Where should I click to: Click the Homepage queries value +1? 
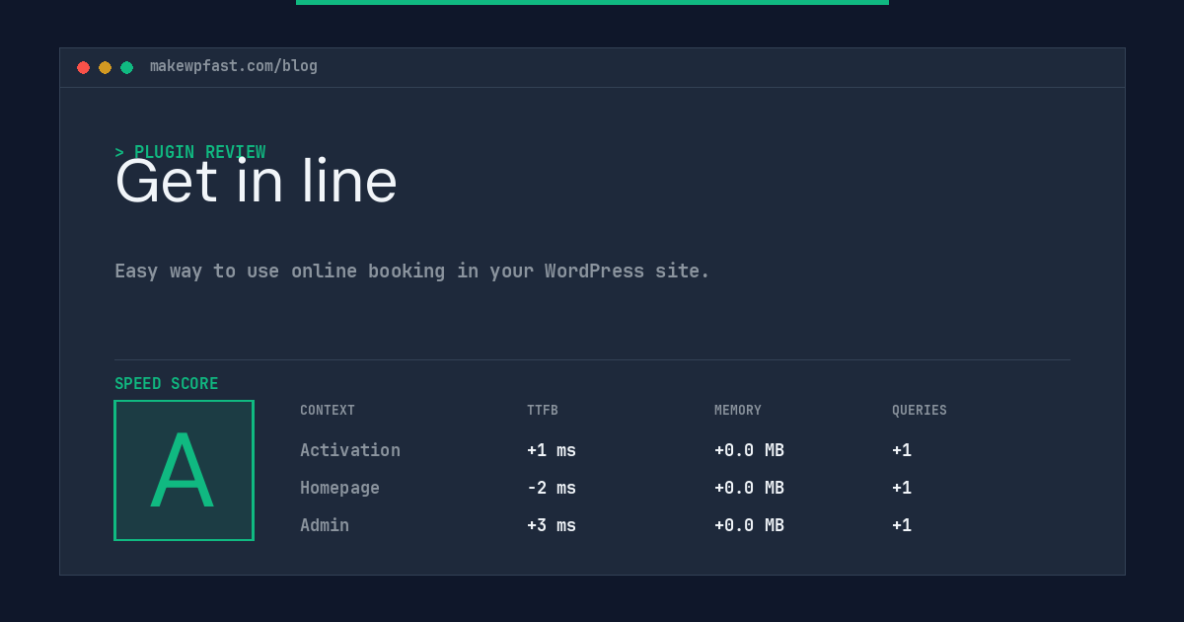[902, 488]
